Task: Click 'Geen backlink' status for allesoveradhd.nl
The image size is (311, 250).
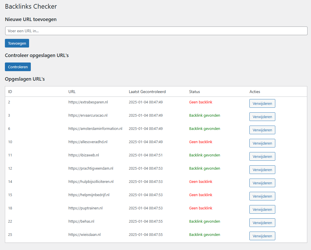Action: pyautogui.click(x=200, y=142)
